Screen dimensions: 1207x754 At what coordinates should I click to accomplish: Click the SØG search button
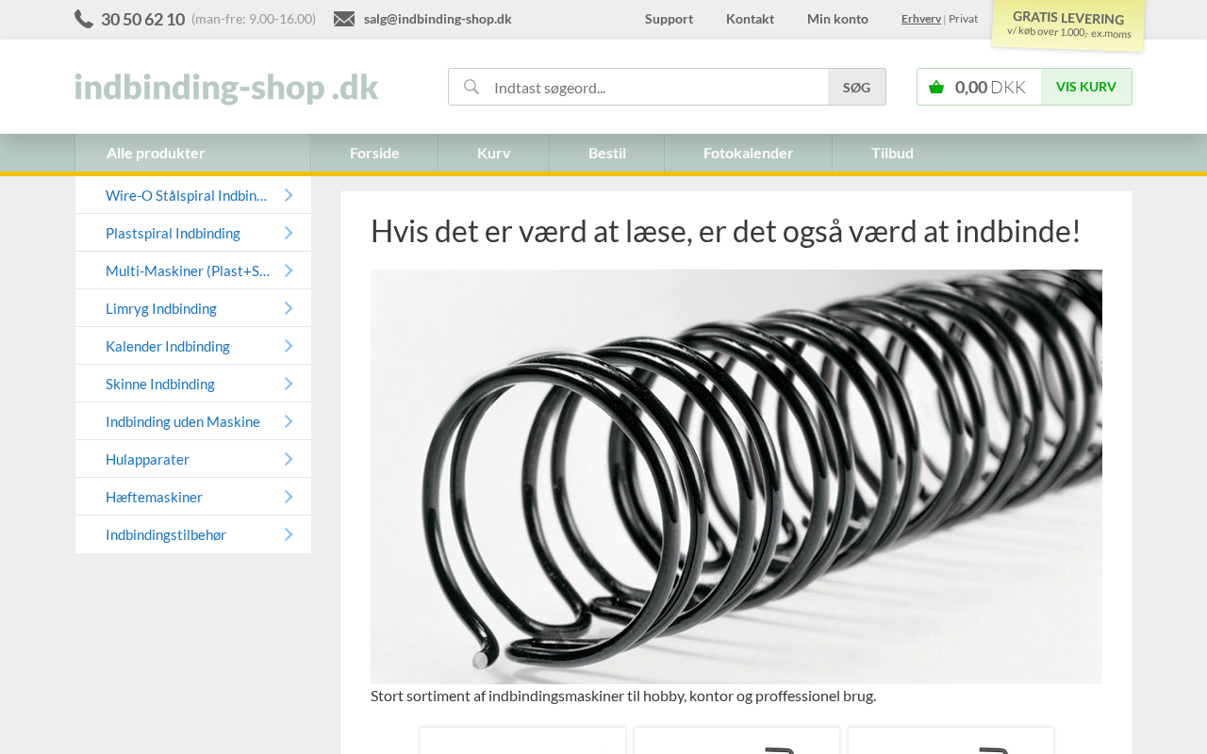[x=856, y=87]
